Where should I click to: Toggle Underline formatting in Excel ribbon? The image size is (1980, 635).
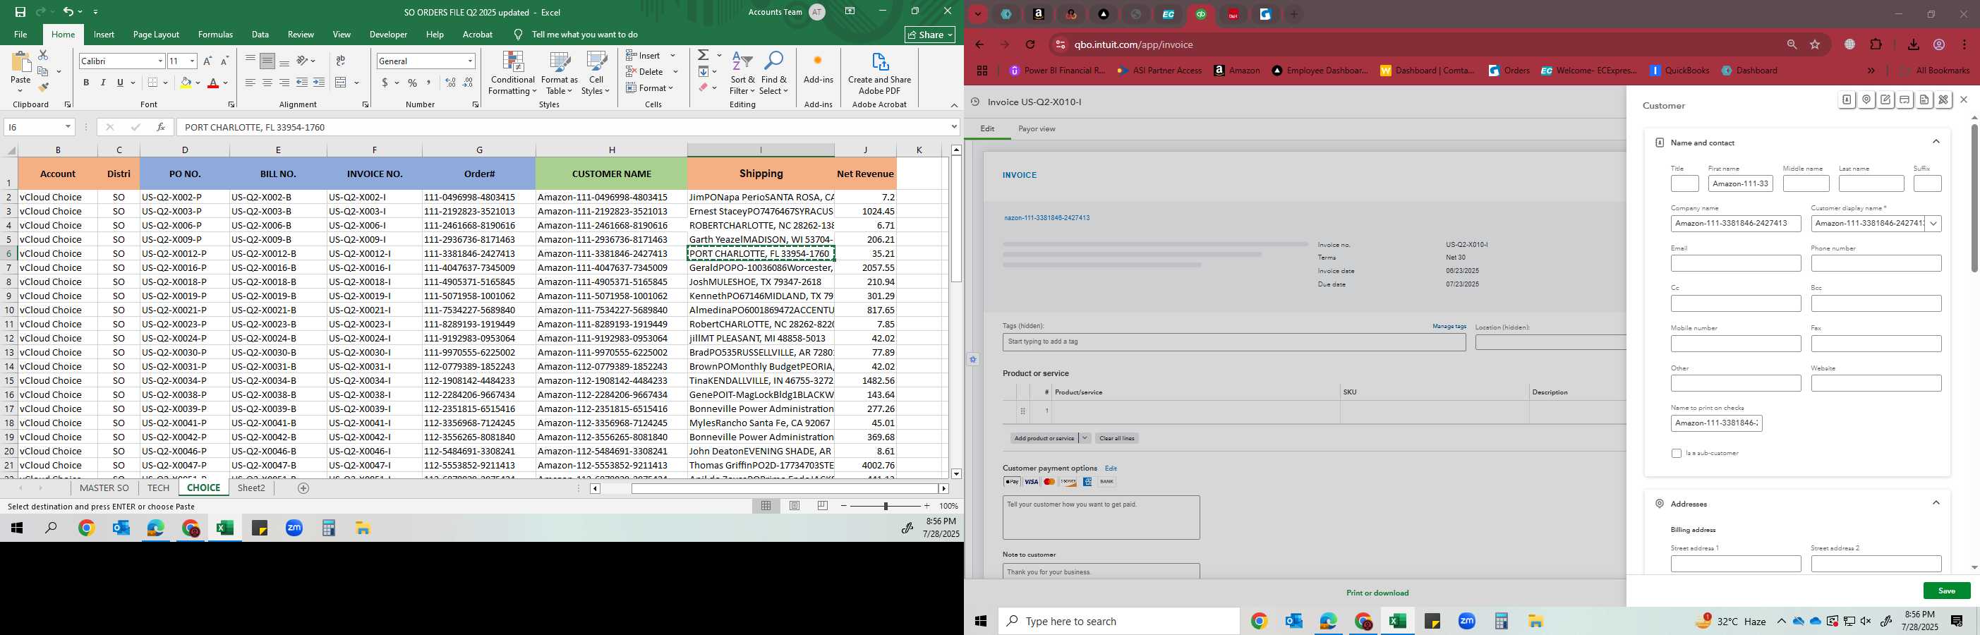pos(120,83)
